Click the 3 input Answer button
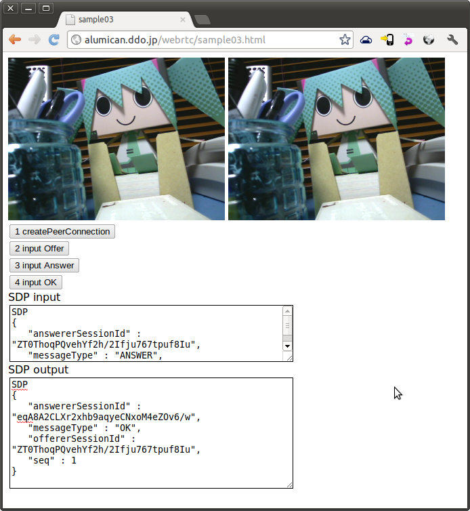This screenshot has width=470, height=511. [44, 265]
